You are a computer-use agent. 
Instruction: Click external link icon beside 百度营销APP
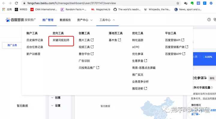pyautogui.click(x=184, y=54)
